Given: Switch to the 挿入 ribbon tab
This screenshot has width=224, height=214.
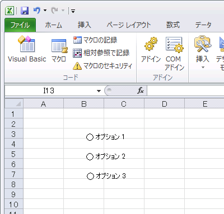Looking at the screenshot, I should pos(85,25).
